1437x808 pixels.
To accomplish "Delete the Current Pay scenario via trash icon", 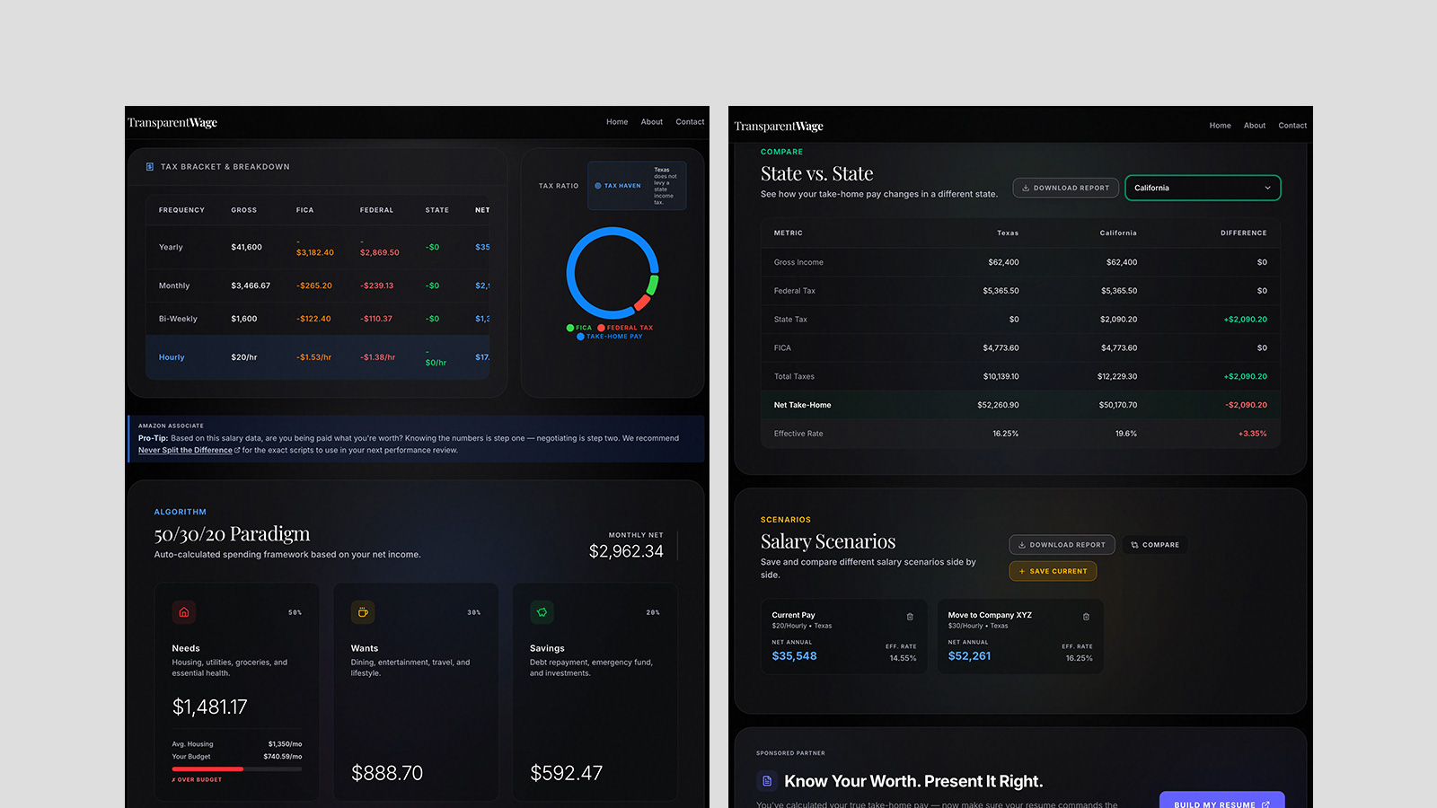I will click(910, 617).
